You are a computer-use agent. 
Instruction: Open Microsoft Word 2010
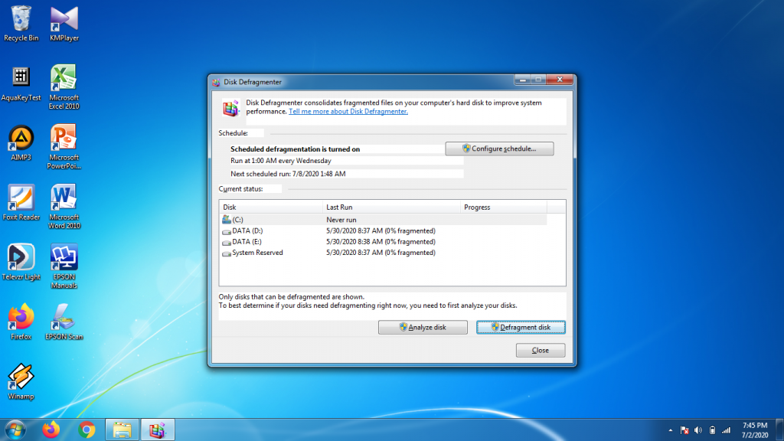64,197
